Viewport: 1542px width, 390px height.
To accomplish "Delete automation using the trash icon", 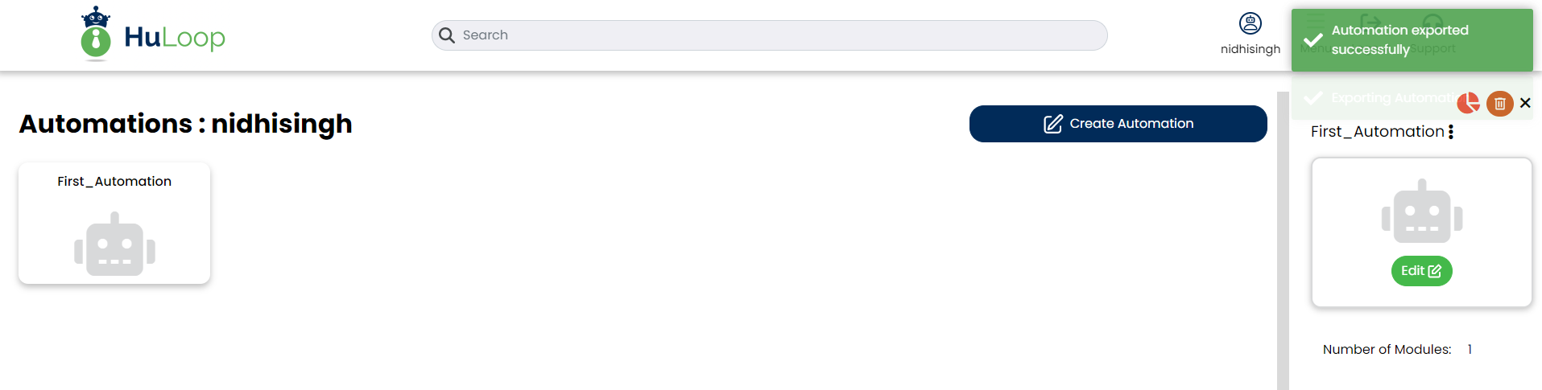I will click(x=1499, y=103).
